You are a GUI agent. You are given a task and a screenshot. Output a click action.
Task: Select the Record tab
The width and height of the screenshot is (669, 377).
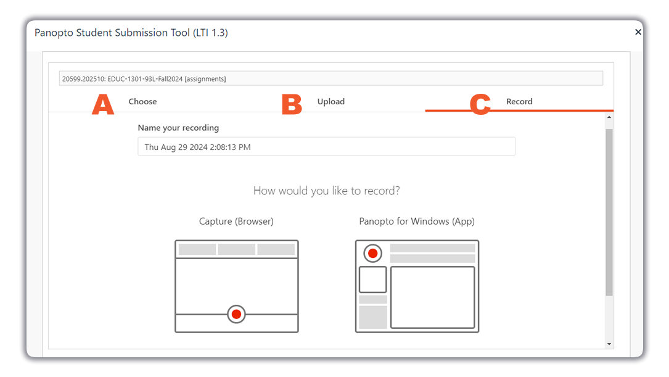click(519, 101)
